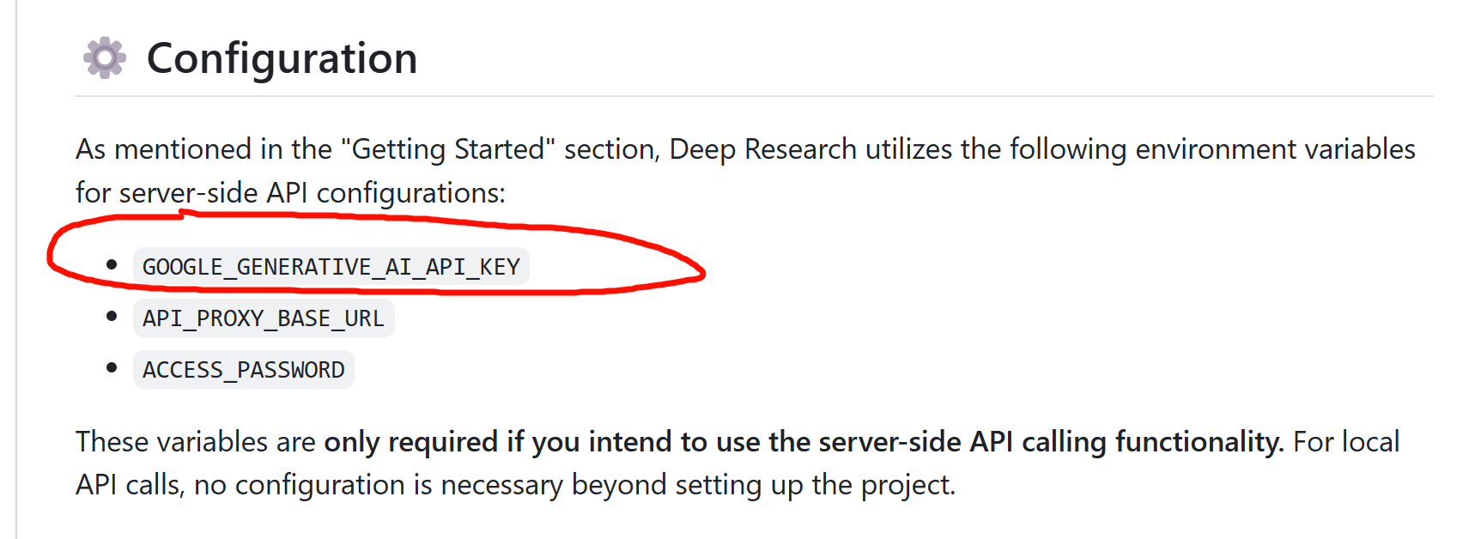Click the bullet before ACCESS_PASSWORD
This screenshot has width=1481, height=539.
click(112, 368)
